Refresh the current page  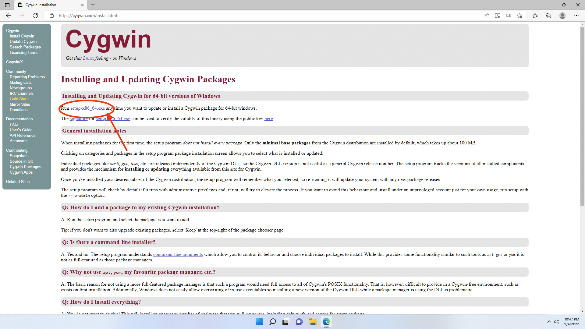35,16
